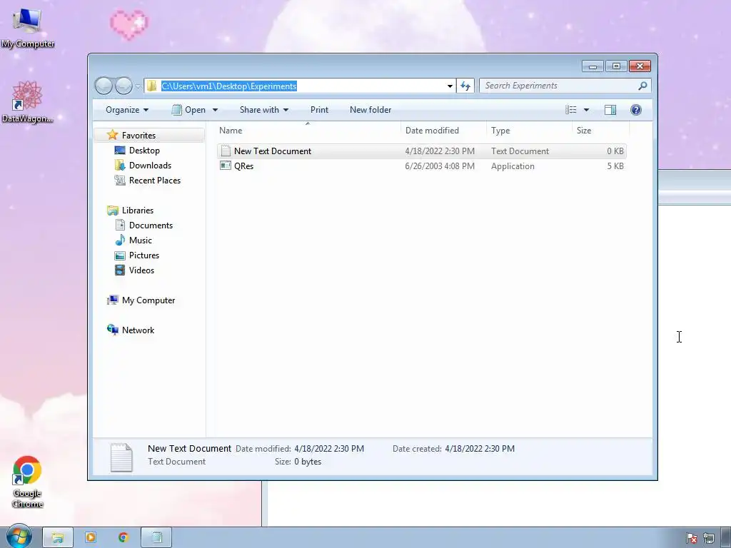The width and height of the screenshot is (731, 548).
Task: Select My Computer in navigation pane
Action: click(148, 300)
